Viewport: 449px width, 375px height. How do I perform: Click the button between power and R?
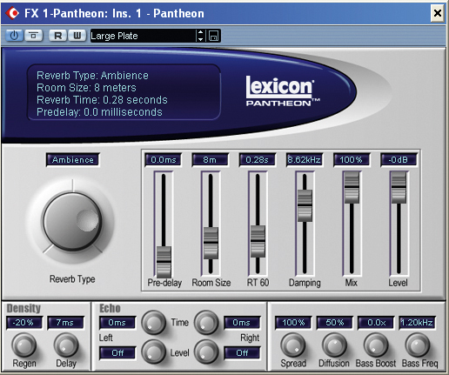click(x=34, y=36)
